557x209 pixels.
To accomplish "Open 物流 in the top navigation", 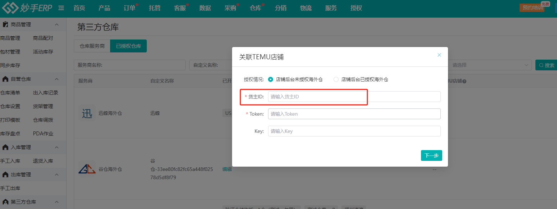I will pyautogui.click(x=306, y=8).
